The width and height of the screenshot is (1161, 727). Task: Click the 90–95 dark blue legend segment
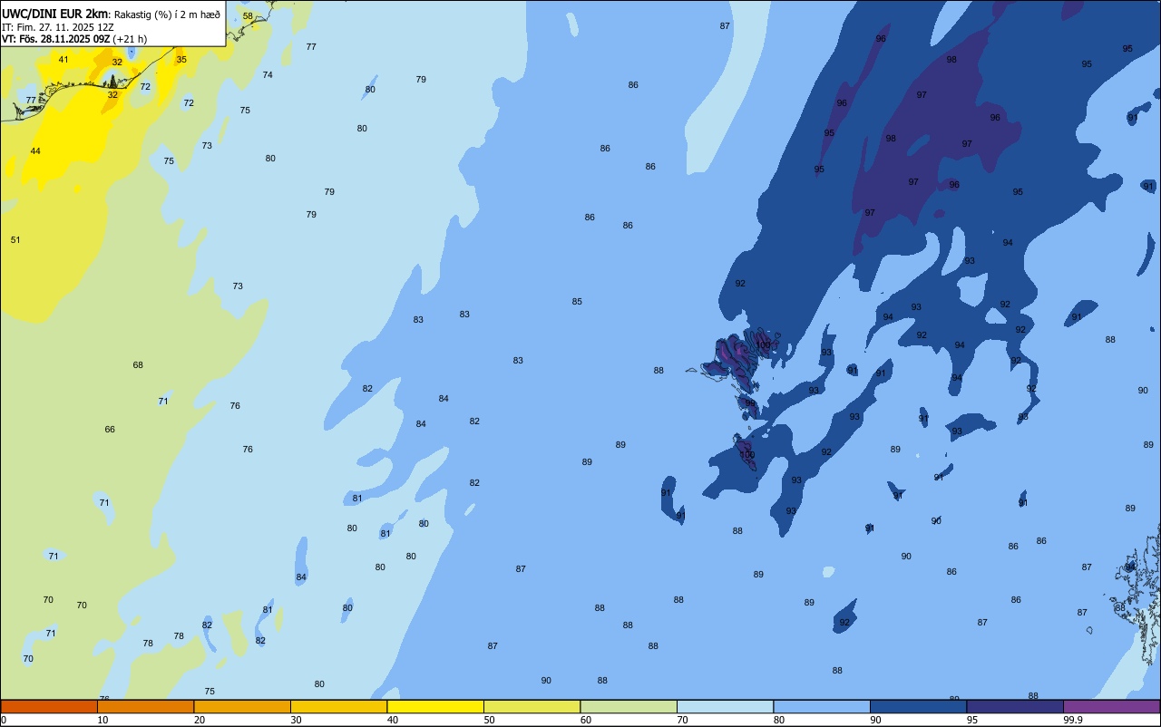918,706
